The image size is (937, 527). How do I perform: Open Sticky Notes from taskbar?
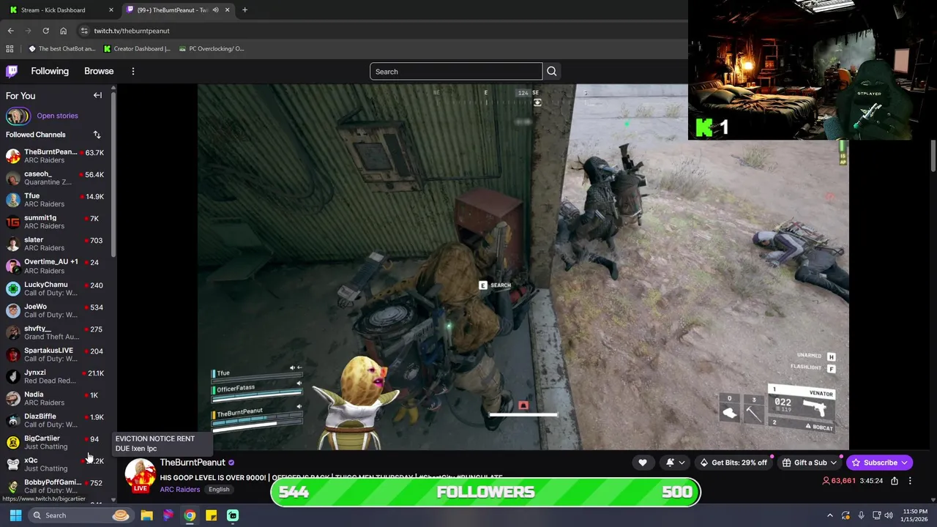(211, 515)
